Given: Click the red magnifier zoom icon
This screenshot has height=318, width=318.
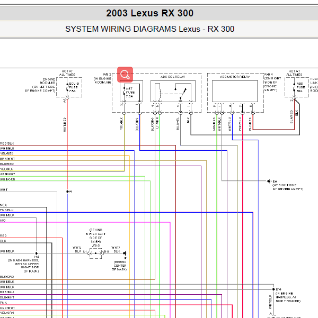Looking at the screenshot, I should tap(125, 75).
